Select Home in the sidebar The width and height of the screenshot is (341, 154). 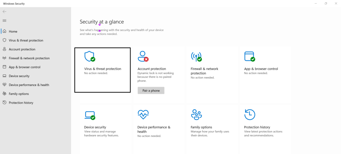pyautogui.click(x=13, y=31)
